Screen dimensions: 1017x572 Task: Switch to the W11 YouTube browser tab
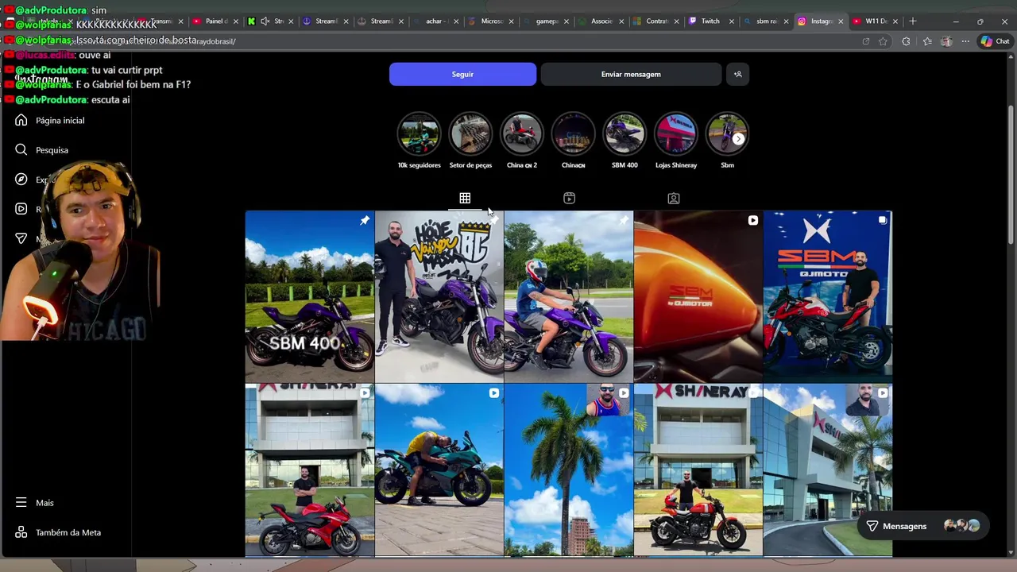click(874, 21)
